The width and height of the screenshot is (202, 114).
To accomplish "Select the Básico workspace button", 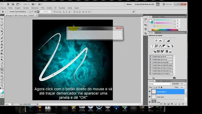I will [129, 4].
